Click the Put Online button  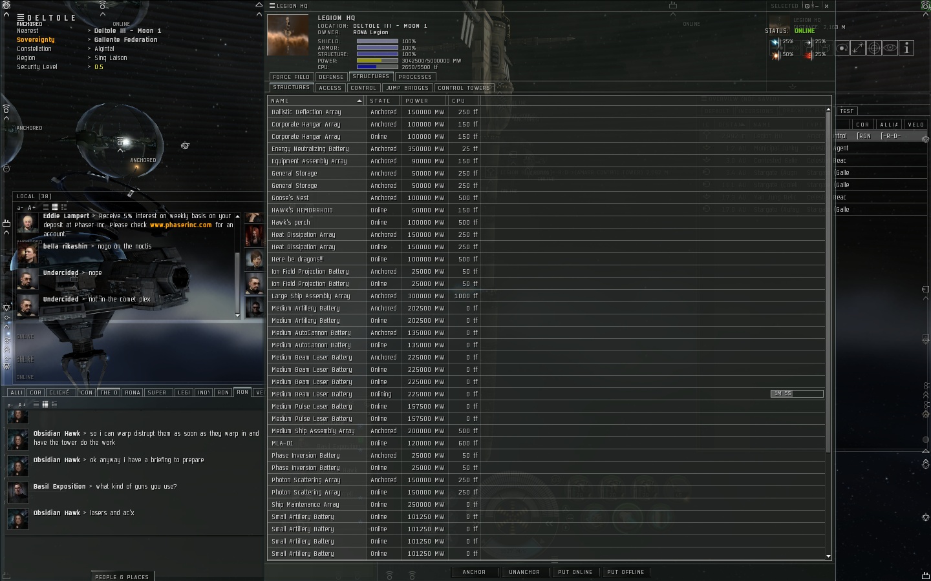575,572
